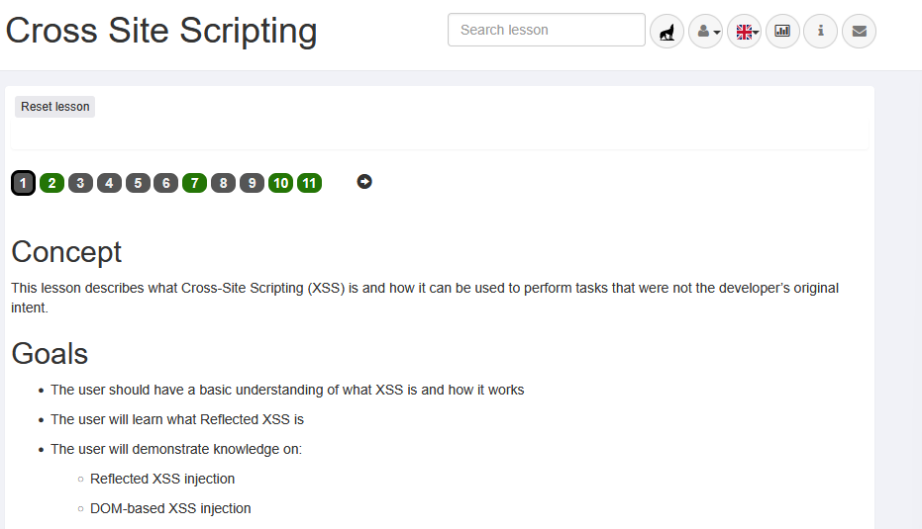Open the report card chart icon
This screenshot has width=922, height=529.
pos(782,31)
